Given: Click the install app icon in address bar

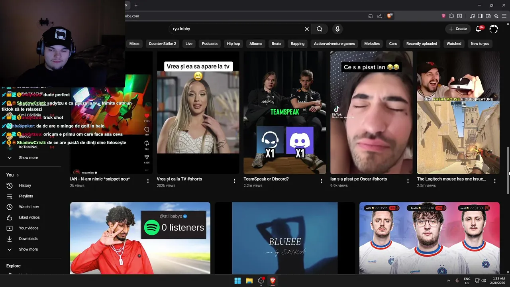Looking at the screenshot, I should click(x=371, y=16).
